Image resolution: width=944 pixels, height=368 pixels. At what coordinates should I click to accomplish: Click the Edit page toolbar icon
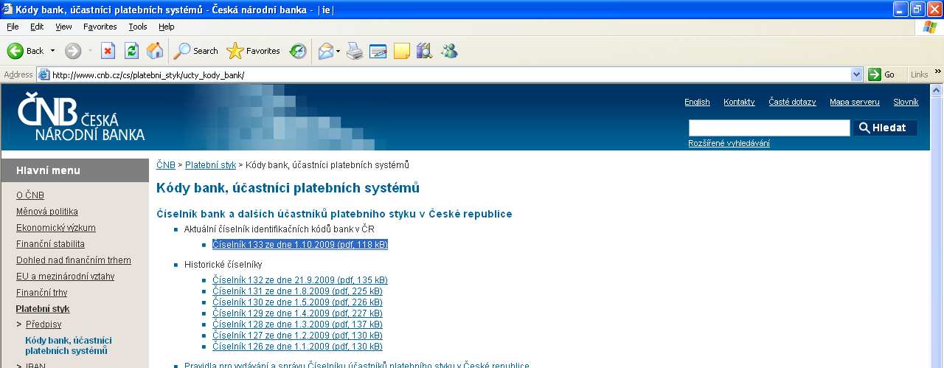[x=378, y=51]
